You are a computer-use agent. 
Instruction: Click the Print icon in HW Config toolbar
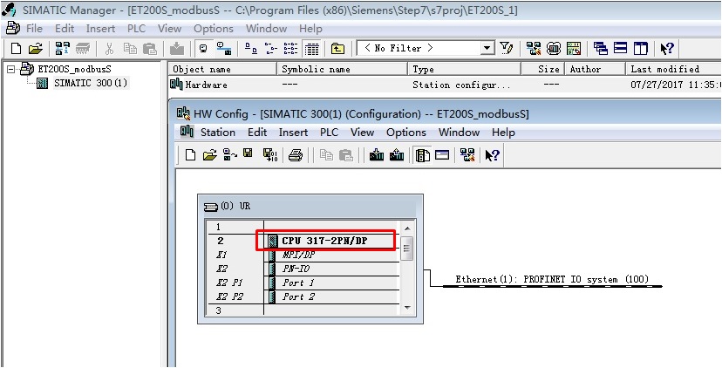tap(296, 155)
